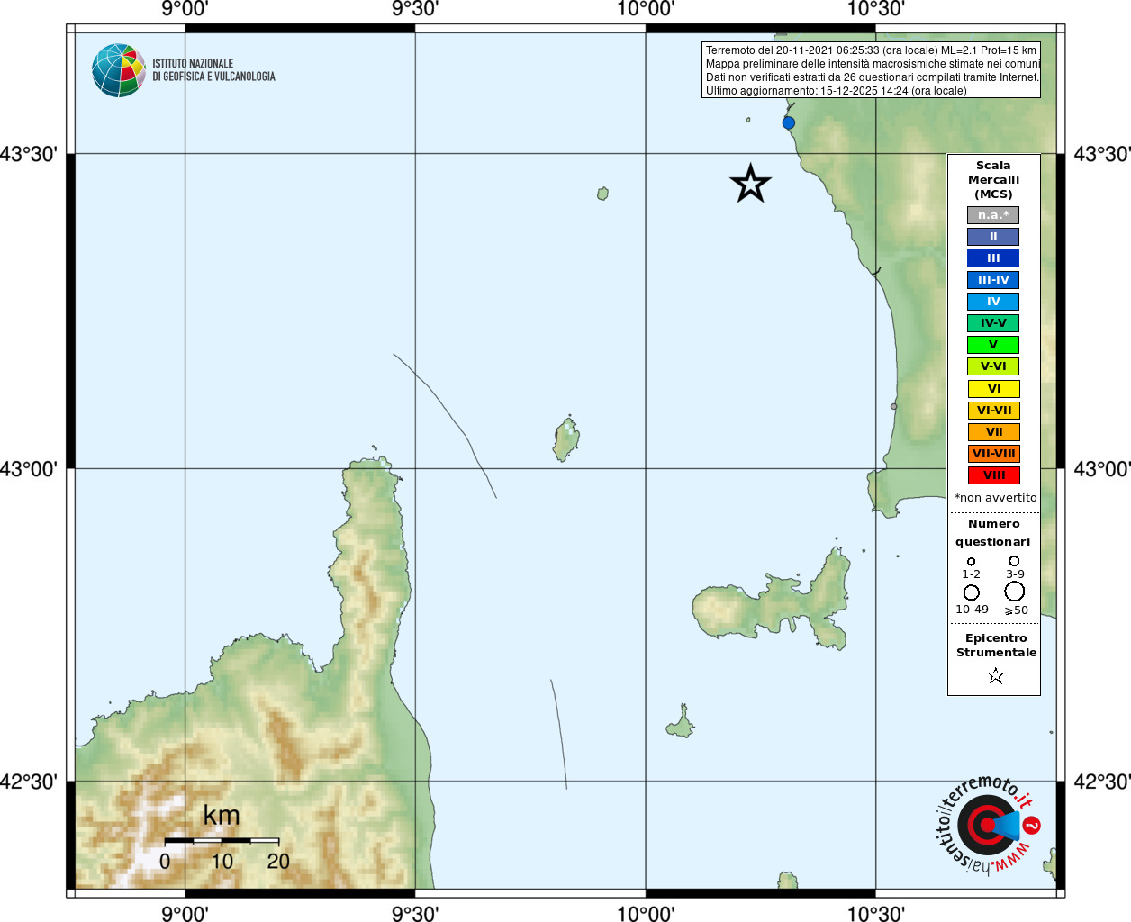Click the III-IV legend swatch
The image size is (1131, 922).
(993, 280)
